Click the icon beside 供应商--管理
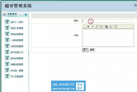This screenshot has height=92, width=137. pyautogui.click(x=7, y=70)
